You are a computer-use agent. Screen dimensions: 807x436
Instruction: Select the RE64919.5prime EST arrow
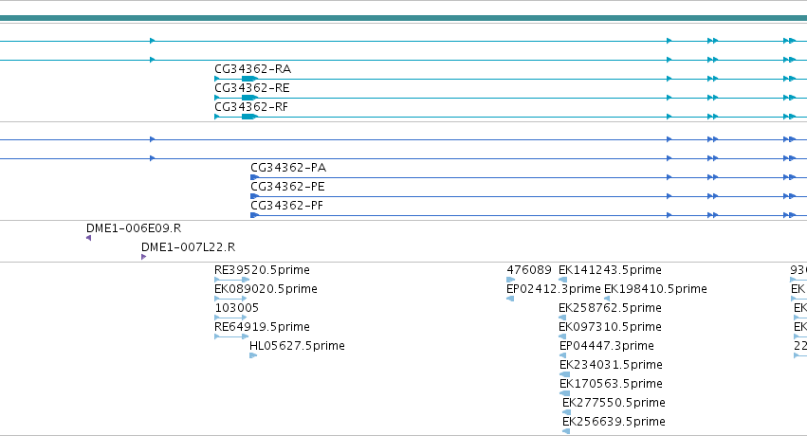click(x=231, y=336)
